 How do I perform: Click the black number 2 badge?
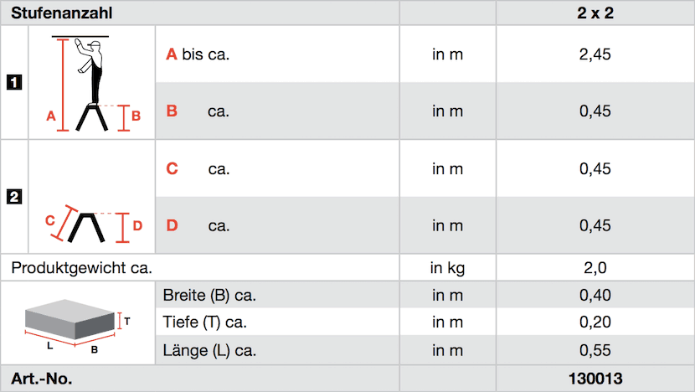14,198
